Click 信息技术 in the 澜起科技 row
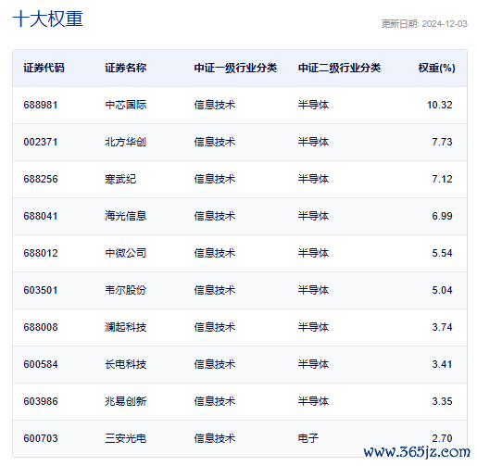 (215, 327)
